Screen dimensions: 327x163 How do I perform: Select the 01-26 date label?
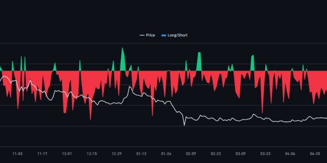[166, 154]
